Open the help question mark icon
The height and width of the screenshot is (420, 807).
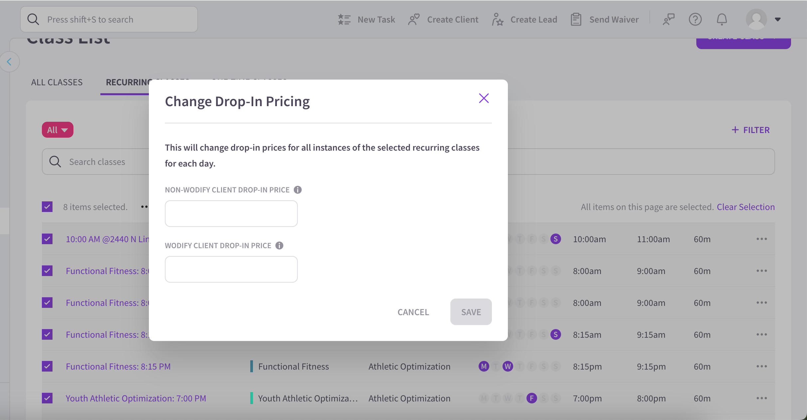click(x=695, y=20)
